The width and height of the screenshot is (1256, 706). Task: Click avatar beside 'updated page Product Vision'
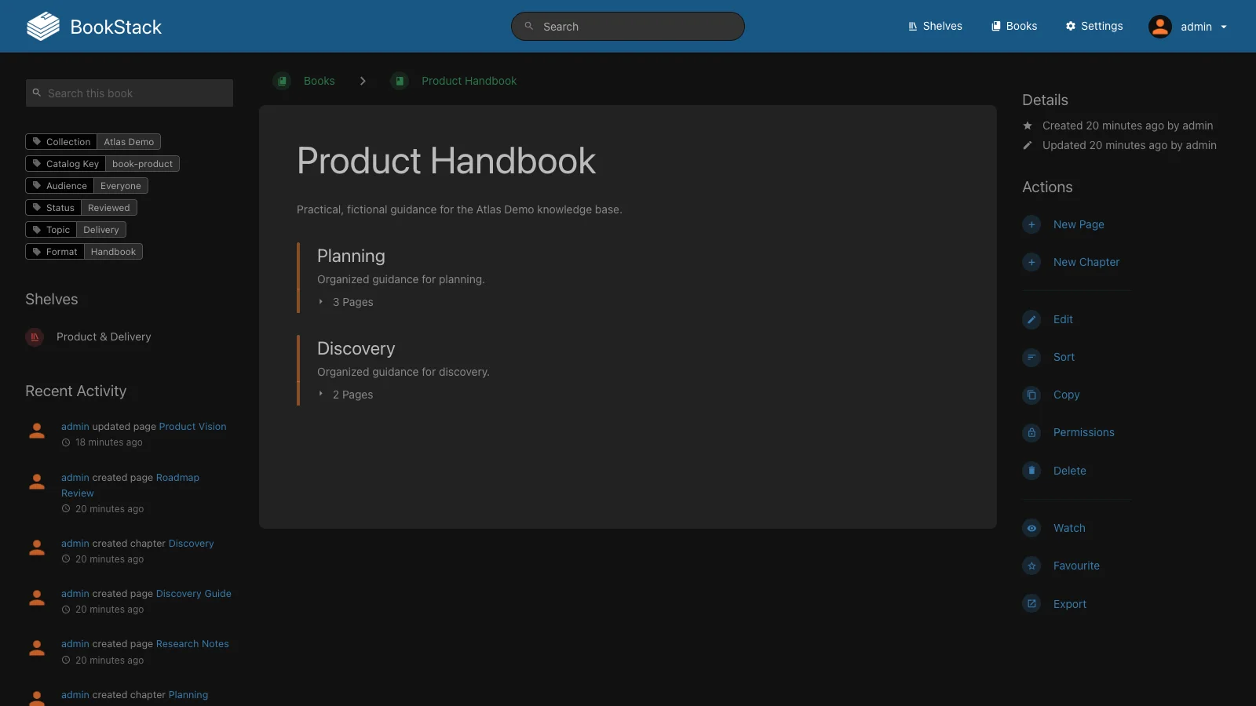(37, 431)
